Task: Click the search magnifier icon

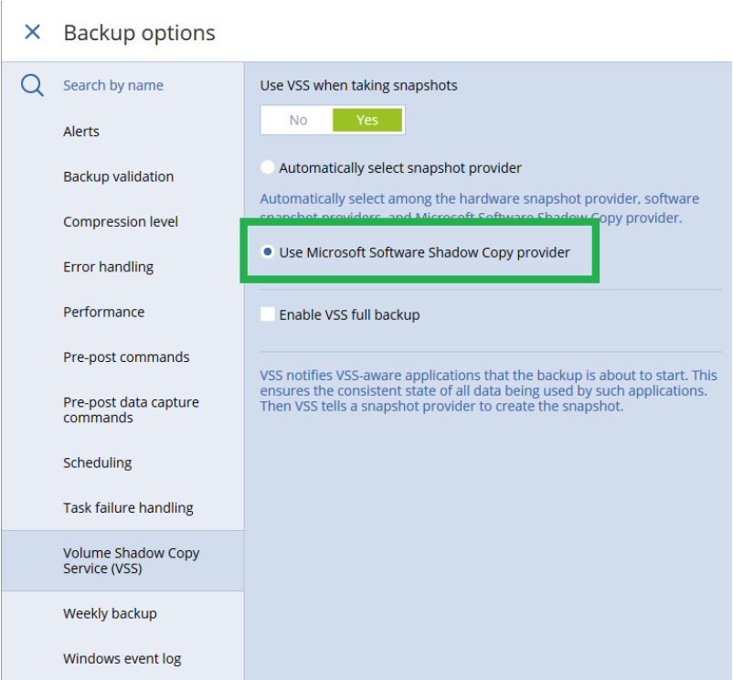Action: coord(32,86)
